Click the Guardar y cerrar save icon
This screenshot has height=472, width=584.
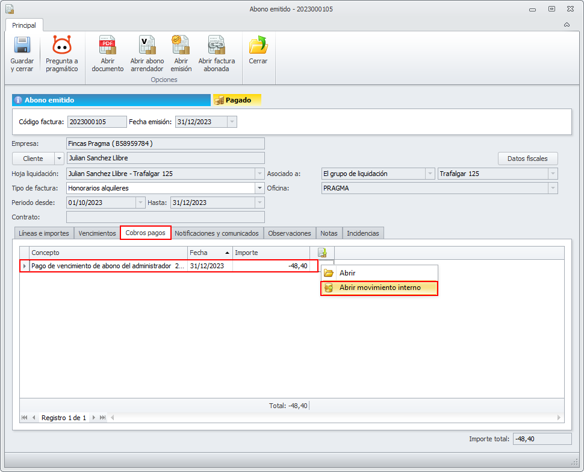(x=22, y=45)
